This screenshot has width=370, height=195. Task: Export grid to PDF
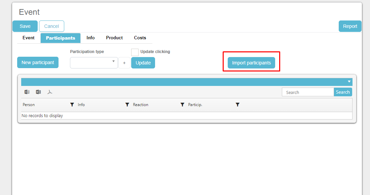[50, 92]
